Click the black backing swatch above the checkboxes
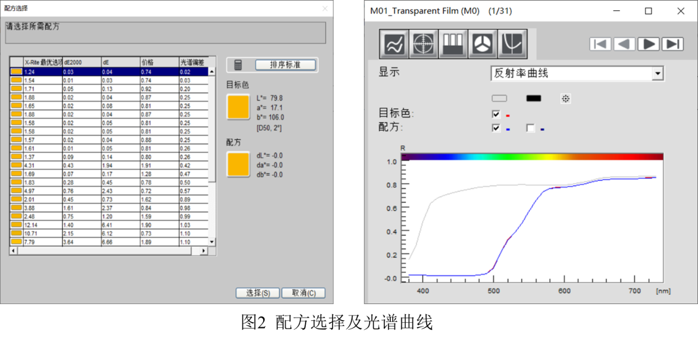Viewport: 698px width, 344px height. click(x=534, y=99)
